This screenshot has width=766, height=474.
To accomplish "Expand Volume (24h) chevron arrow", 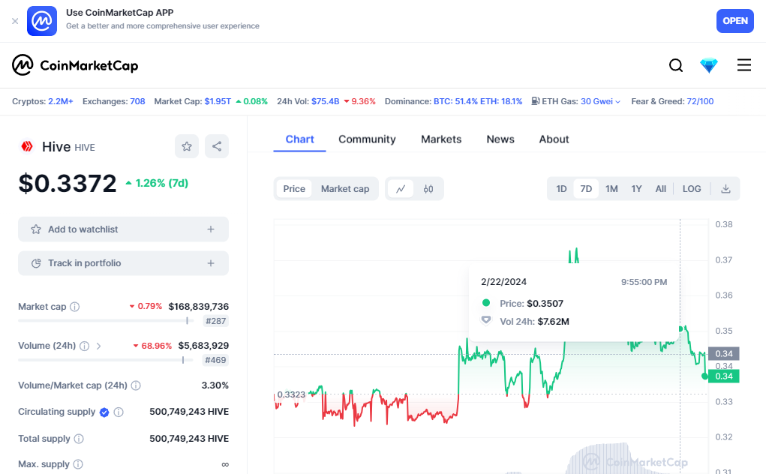I will pos(99,346).
